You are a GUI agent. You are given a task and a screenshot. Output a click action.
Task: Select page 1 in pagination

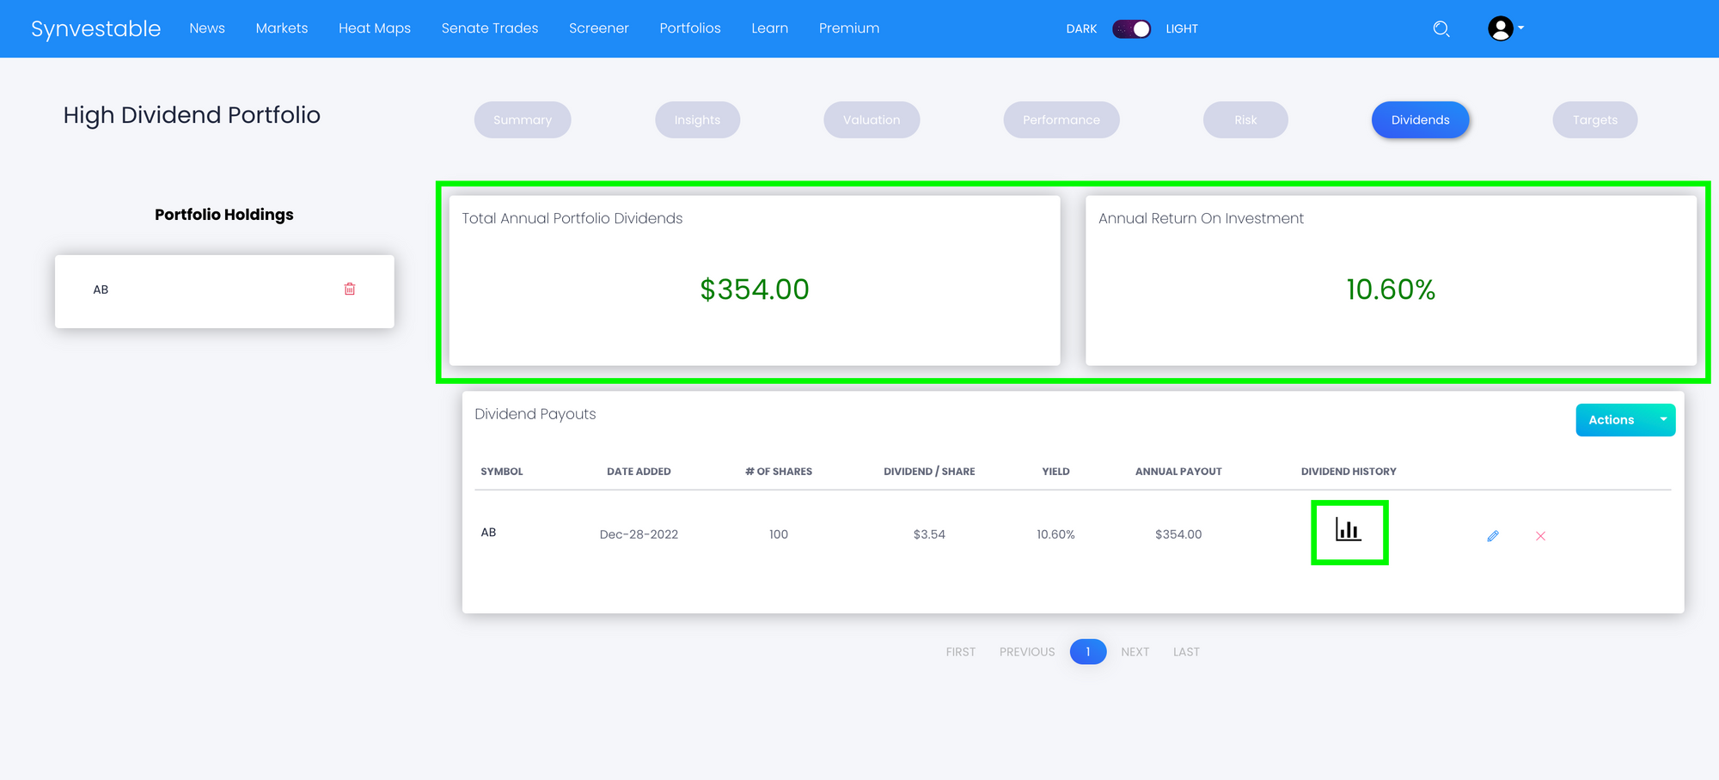pos(1088,652)
